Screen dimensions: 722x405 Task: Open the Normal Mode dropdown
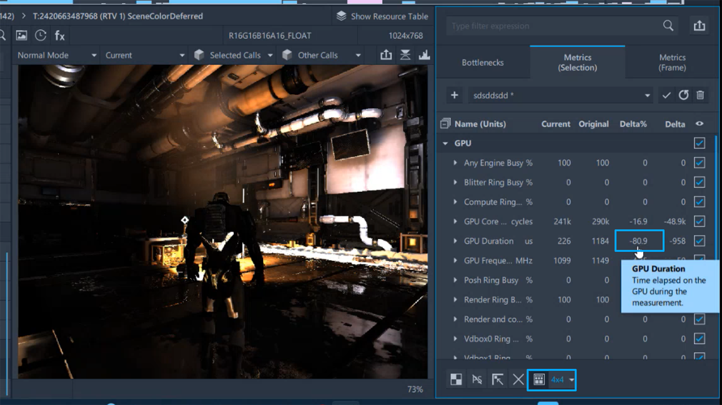tap(56, 55)
